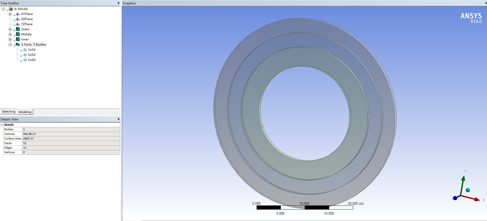This screenshot has width=487, height=221.
Task: Click the Volume value 942.48 in³
Action: [71, 134]
